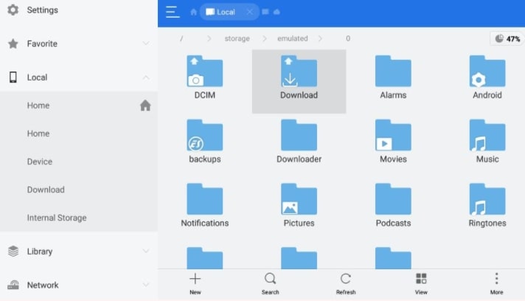Screen dimensions: 525x301
Task: Click the windows icon next to Local tab
Action: click(265, 12)
